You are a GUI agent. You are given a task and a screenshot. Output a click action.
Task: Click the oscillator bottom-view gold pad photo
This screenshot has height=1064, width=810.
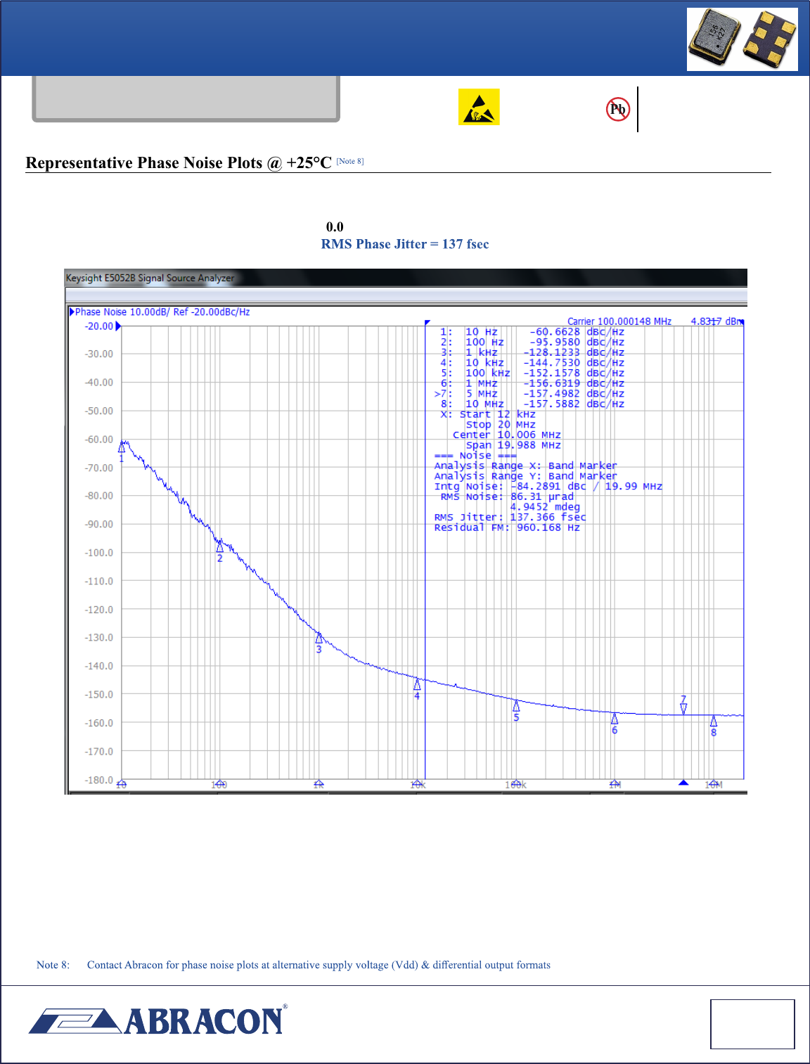tap(770, 41)
